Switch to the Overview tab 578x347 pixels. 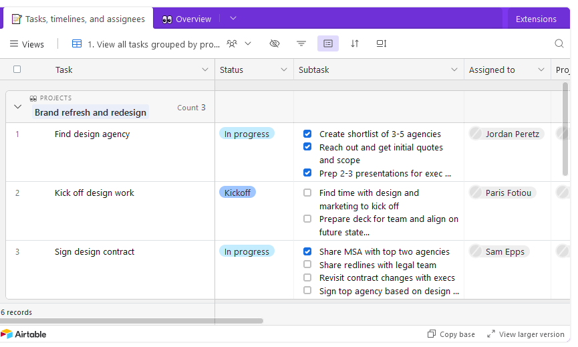pyautogui.click(x=187, y=19)
